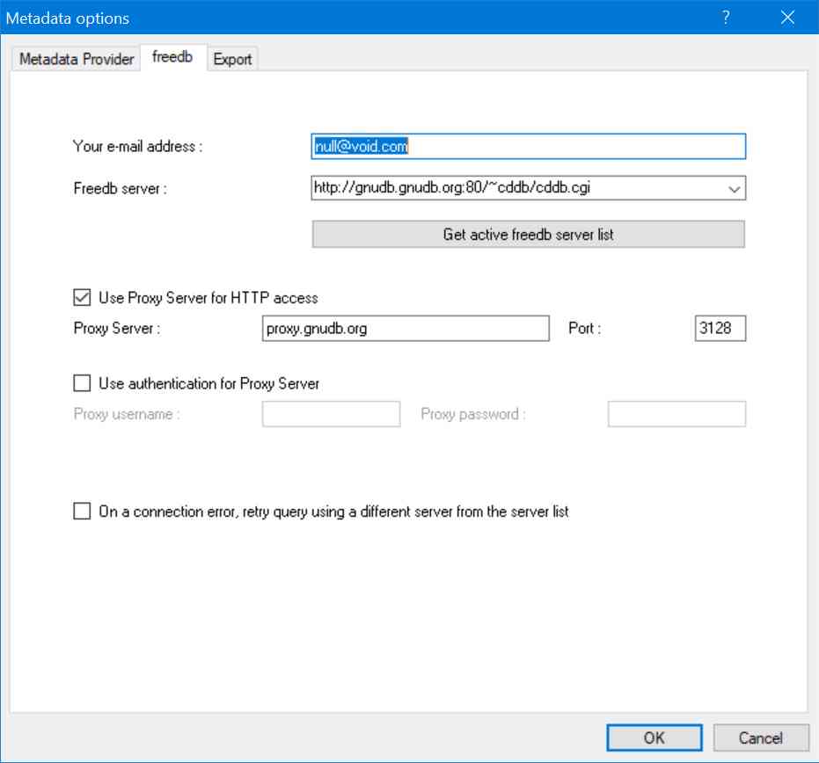Focus the Port number field
Screen dimensions: 819x763
pos(720,329)
